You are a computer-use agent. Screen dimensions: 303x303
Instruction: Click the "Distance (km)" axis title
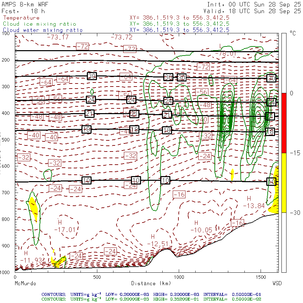[x=151, y=283]
